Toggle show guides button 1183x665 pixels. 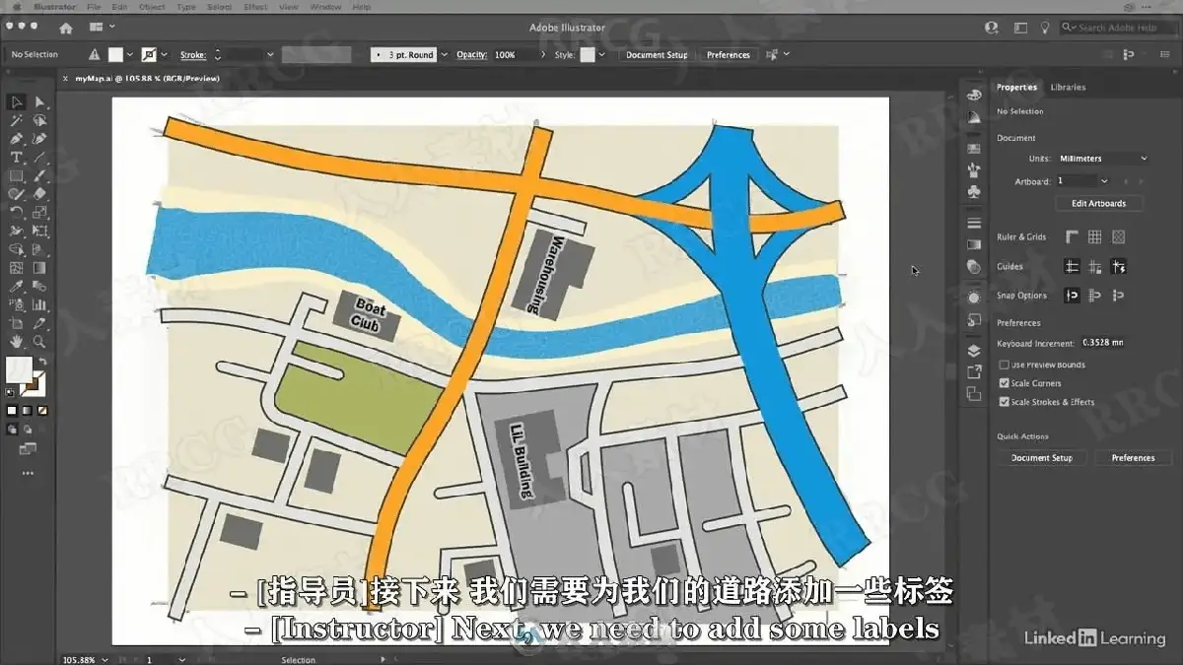[1072, 266]
